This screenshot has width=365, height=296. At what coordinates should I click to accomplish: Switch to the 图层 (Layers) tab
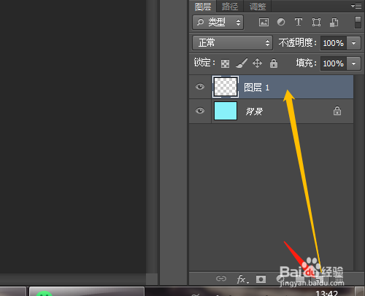click(x=203, y=7)
